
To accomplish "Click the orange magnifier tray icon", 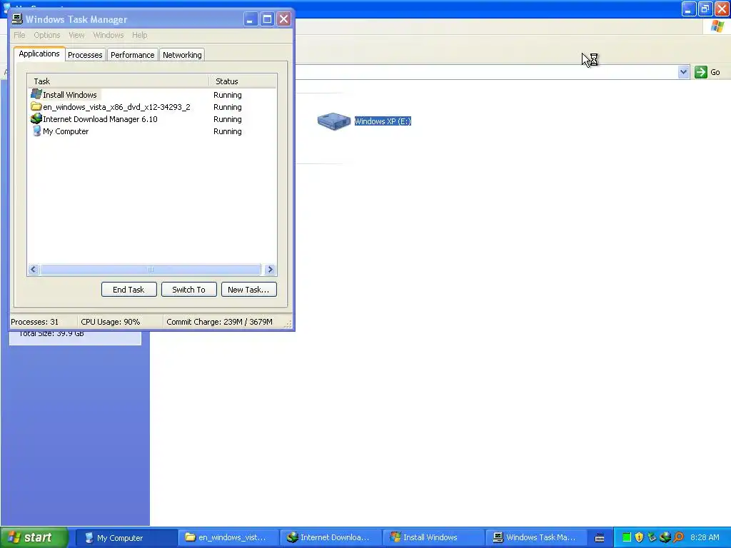I will coord(678,537).
